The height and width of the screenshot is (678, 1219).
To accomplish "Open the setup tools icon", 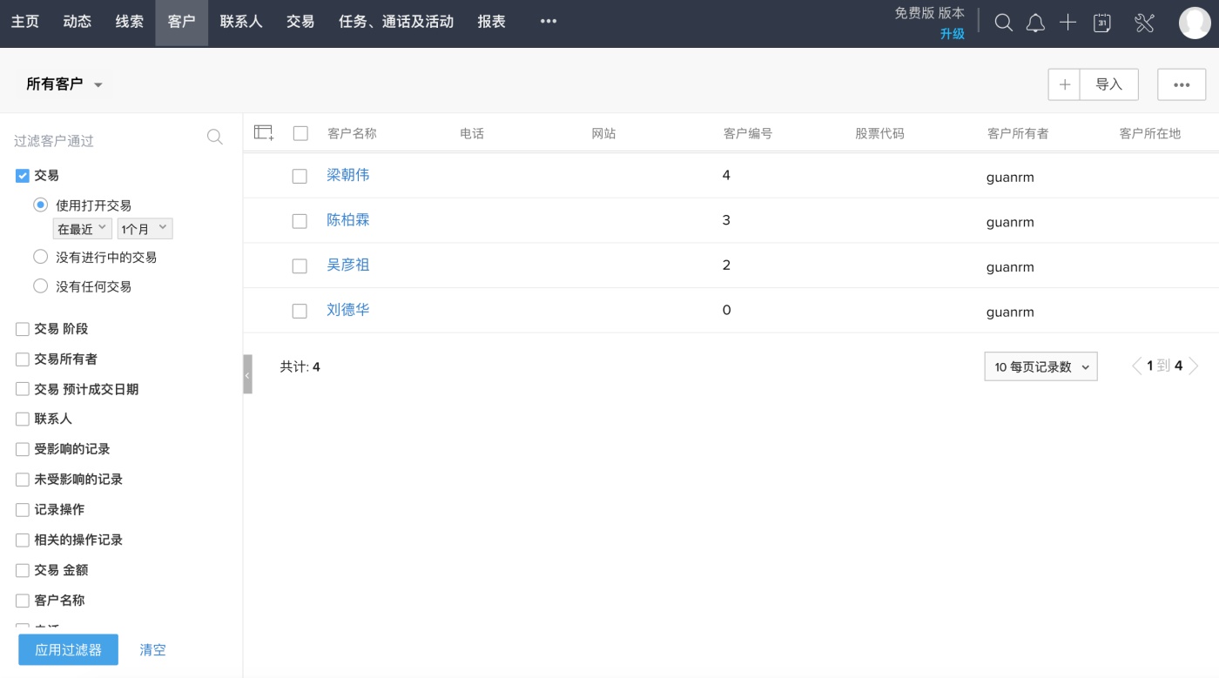I will (1144, 23).
